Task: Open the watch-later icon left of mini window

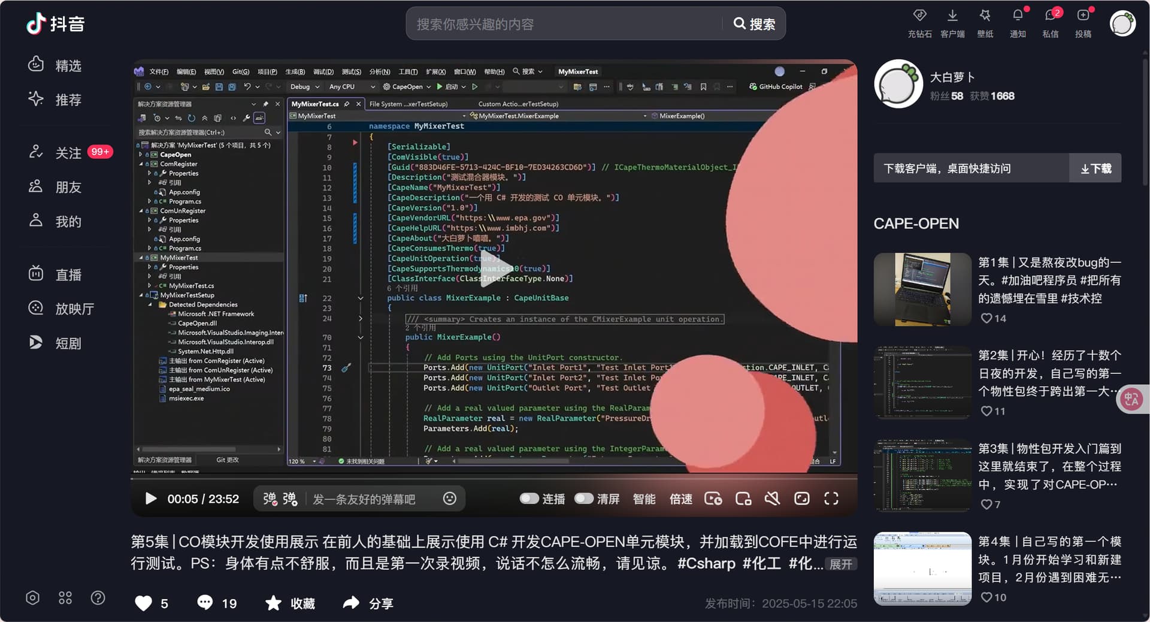Action: pos(713,499)
